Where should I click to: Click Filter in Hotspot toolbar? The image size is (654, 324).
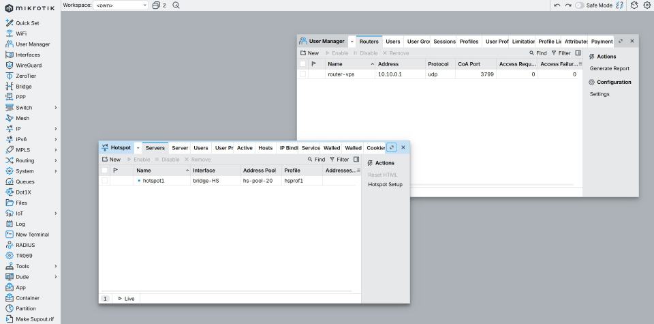click(x=339, y=160)
